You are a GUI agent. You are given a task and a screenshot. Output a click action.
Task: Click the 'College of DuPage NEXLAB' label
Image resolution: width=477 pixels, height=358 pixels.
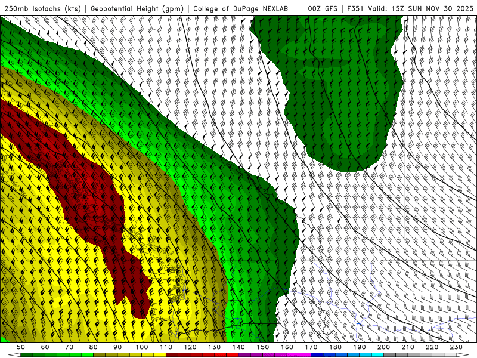point(240,9)
